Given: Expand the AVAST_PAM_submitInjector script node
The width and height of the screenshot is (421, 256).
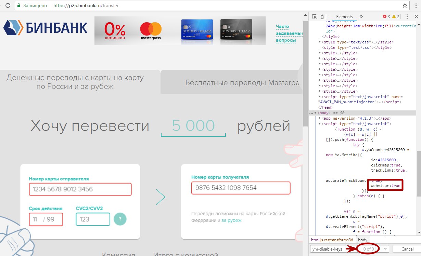Looking at the screenshot, I should (x=320, y=97).
